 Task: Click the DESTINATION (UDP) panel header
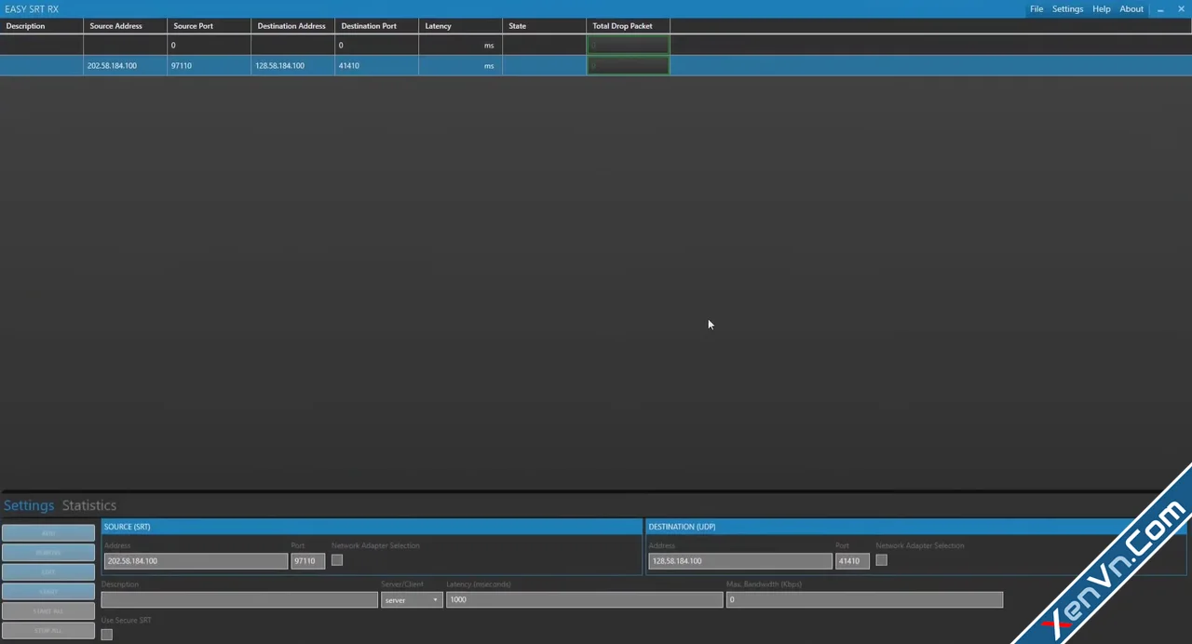click(916, 527)
